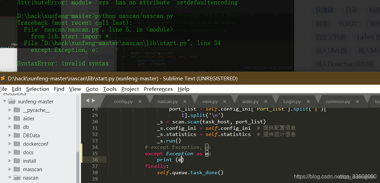Open the Project menu

[130, 89]
